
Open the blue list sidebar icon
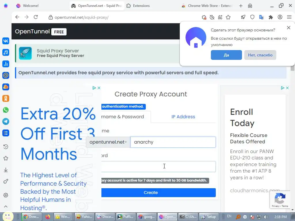(x=6, y=133)
